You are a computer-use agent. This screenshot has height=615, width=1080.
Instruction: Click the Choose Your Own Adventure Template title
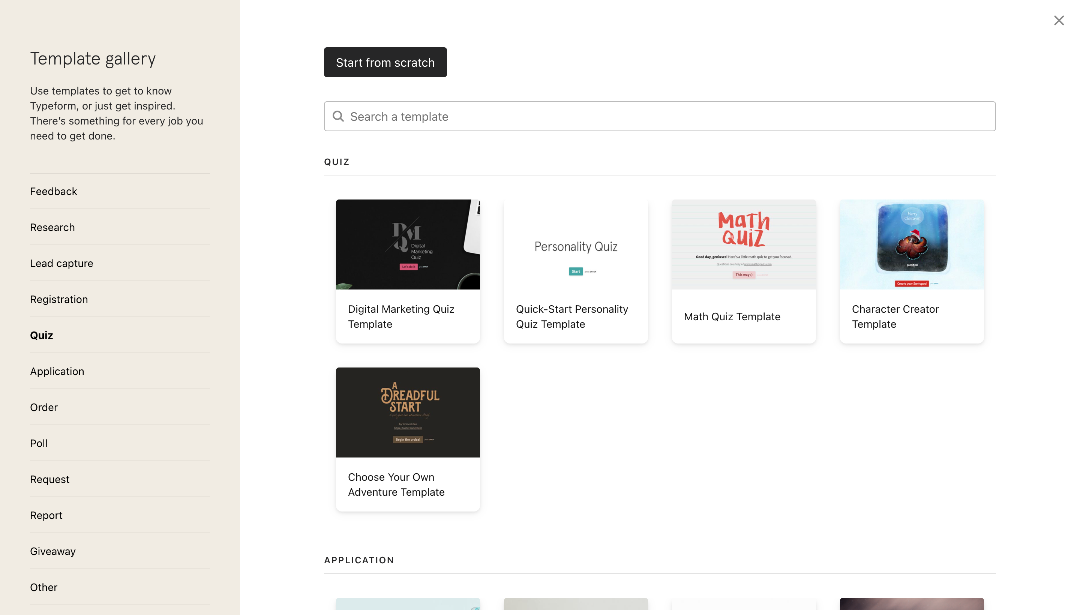396,484
